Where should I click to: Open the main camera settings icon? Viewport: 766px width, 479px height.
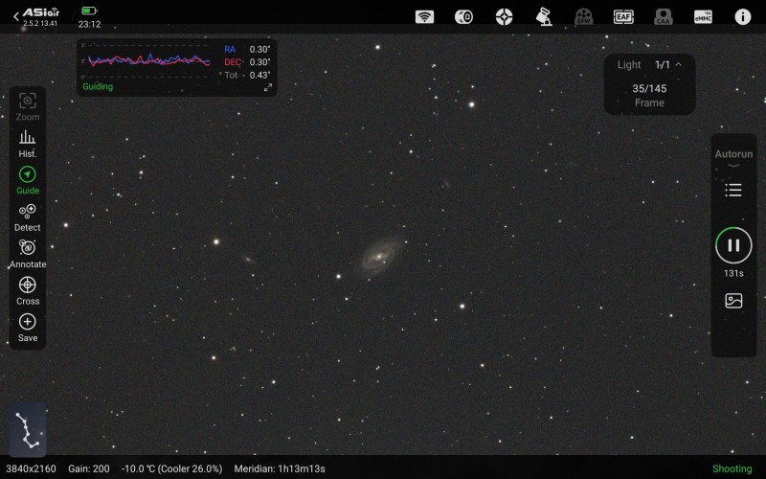tap(463, 17)
